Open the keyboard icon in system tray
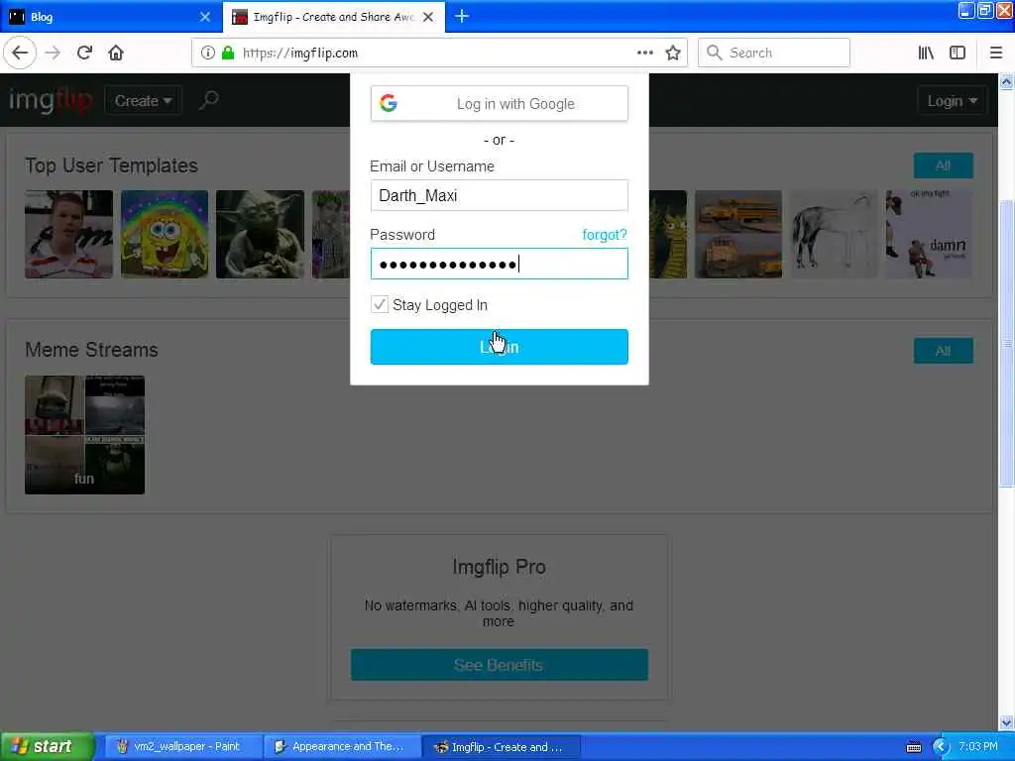Screen dimensions: 1015x761 click(913, 747)
